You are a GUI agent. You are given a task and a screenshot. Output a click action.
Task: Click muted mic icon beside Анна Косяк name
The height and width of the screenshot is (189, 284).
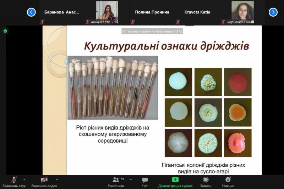coord(88,22)
